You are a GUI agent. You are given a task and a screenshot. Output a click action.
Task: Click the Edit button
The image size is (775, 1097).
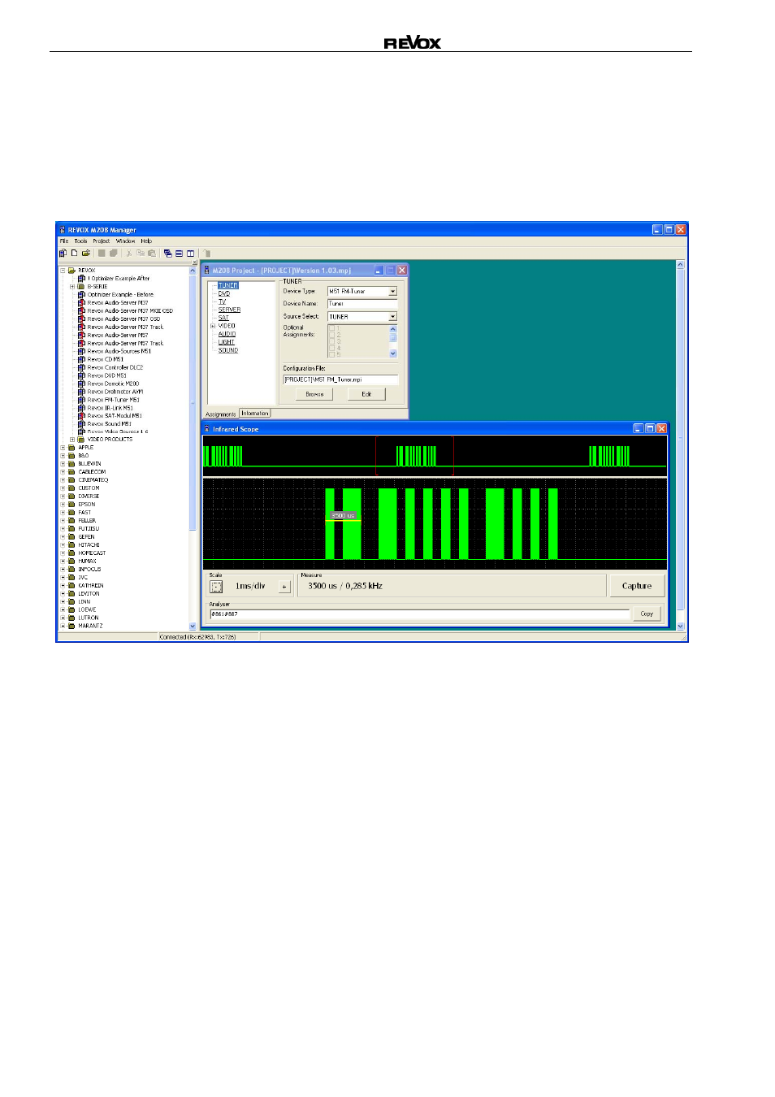tap(366, 394)
